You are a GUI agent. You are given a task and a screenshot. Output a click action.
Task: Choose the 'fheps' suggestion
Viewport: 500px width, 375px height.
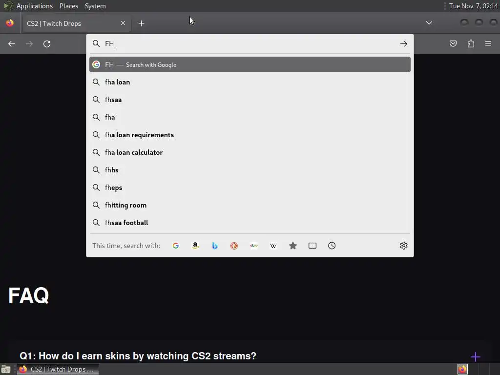(x=250, y=187)
